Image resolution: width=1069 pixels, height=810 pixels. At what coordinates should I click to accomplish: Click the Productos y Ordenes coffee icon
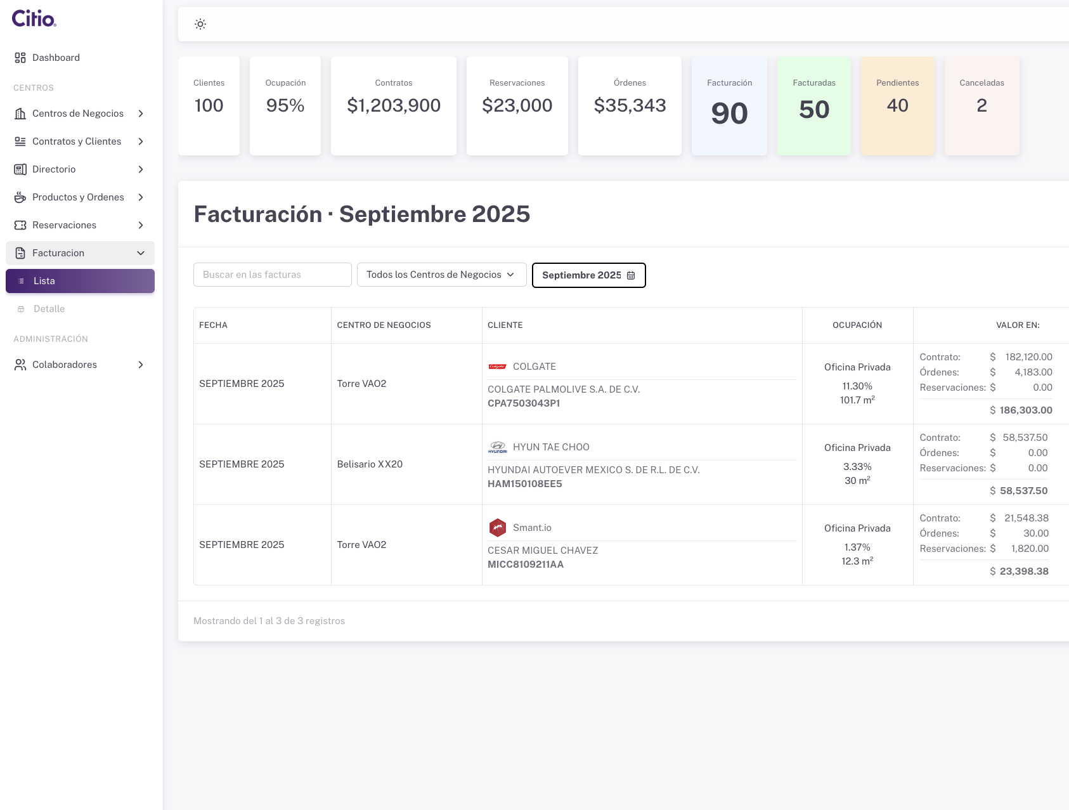20,197
